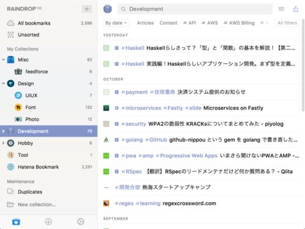
Task: Click the github-nippou bookmark favicon
Action: [x=106, y=139]
